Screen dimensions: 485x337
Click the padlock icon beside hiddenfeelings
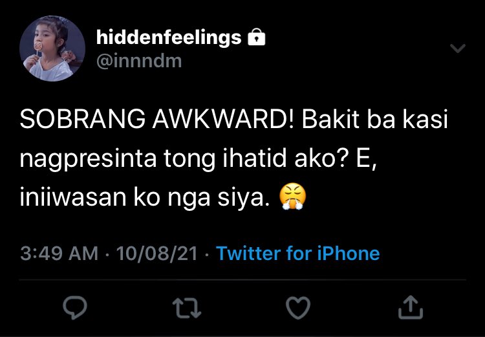257,37
